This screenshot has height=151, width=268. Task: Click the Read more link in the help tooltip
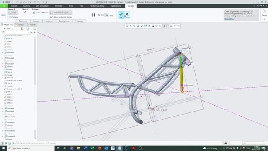coord(229,19)
